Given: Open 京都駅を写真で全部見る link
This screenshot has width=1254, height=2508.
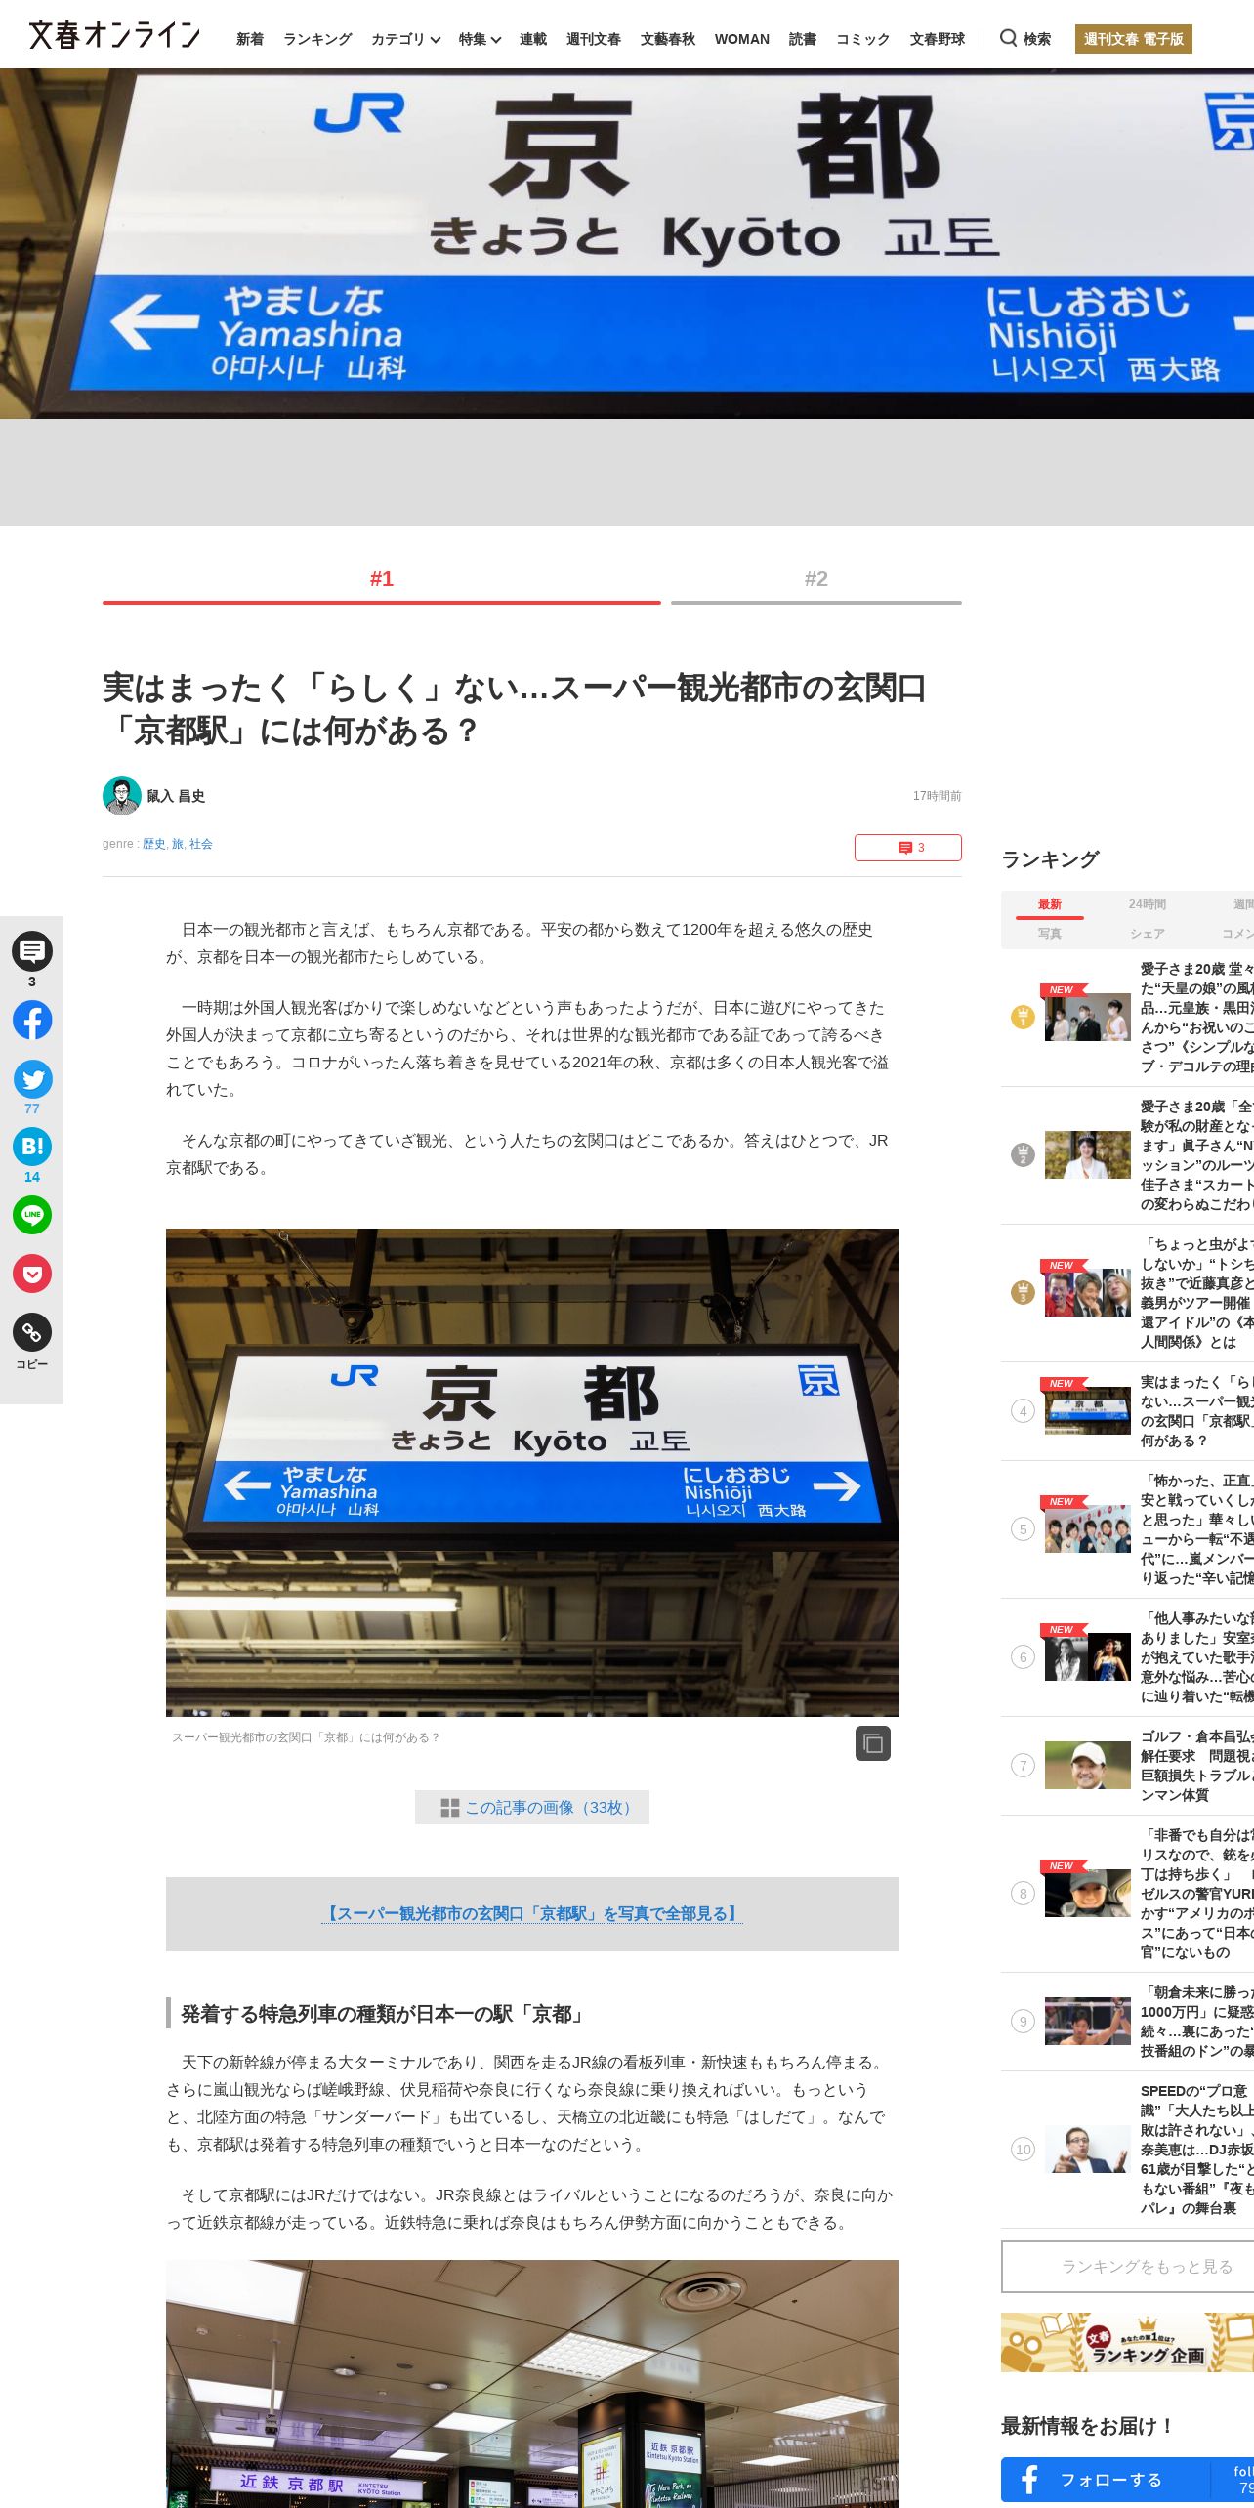Looking at the screenshot, I should tap(532, 1913).
